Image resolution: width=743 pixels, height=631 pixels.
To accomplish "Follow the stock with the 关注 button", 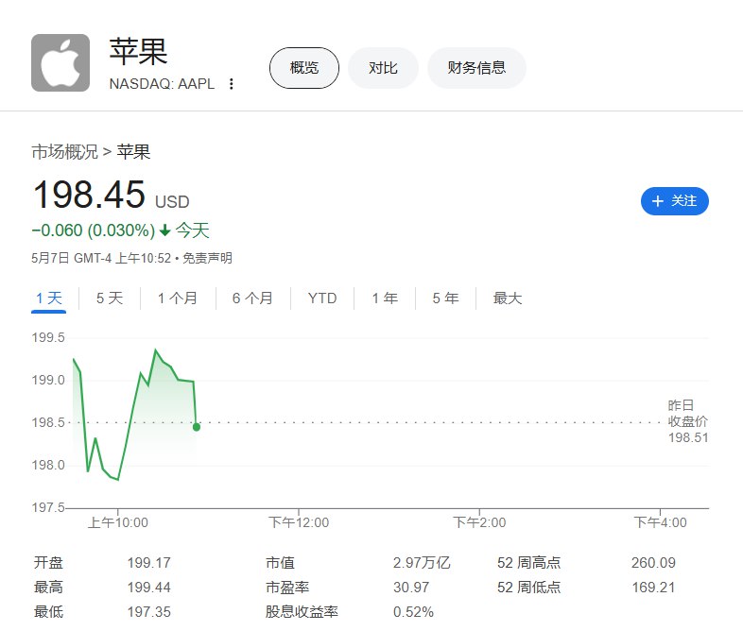I will point(675,201).
